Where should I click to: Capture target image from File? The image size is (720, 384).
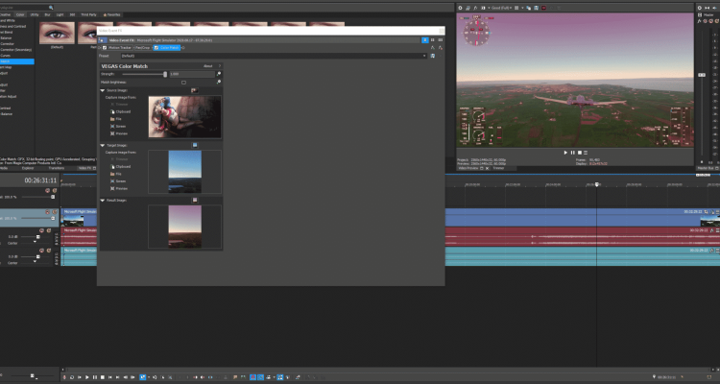click(x=116, y=174)
